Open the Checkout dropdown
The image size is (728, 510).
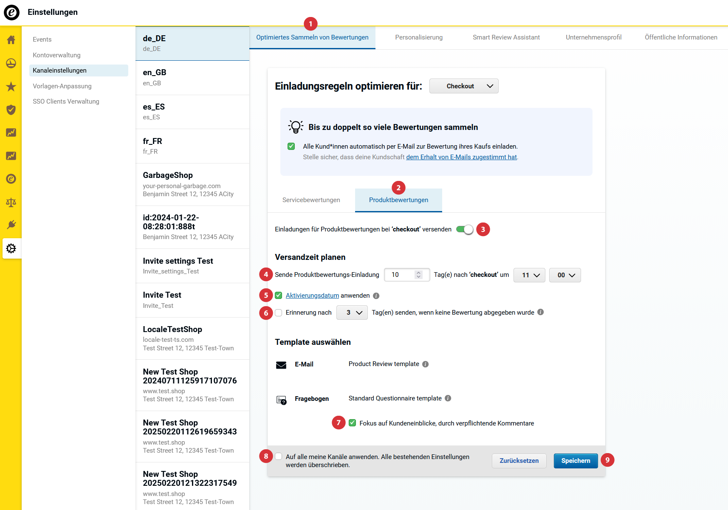464,86
